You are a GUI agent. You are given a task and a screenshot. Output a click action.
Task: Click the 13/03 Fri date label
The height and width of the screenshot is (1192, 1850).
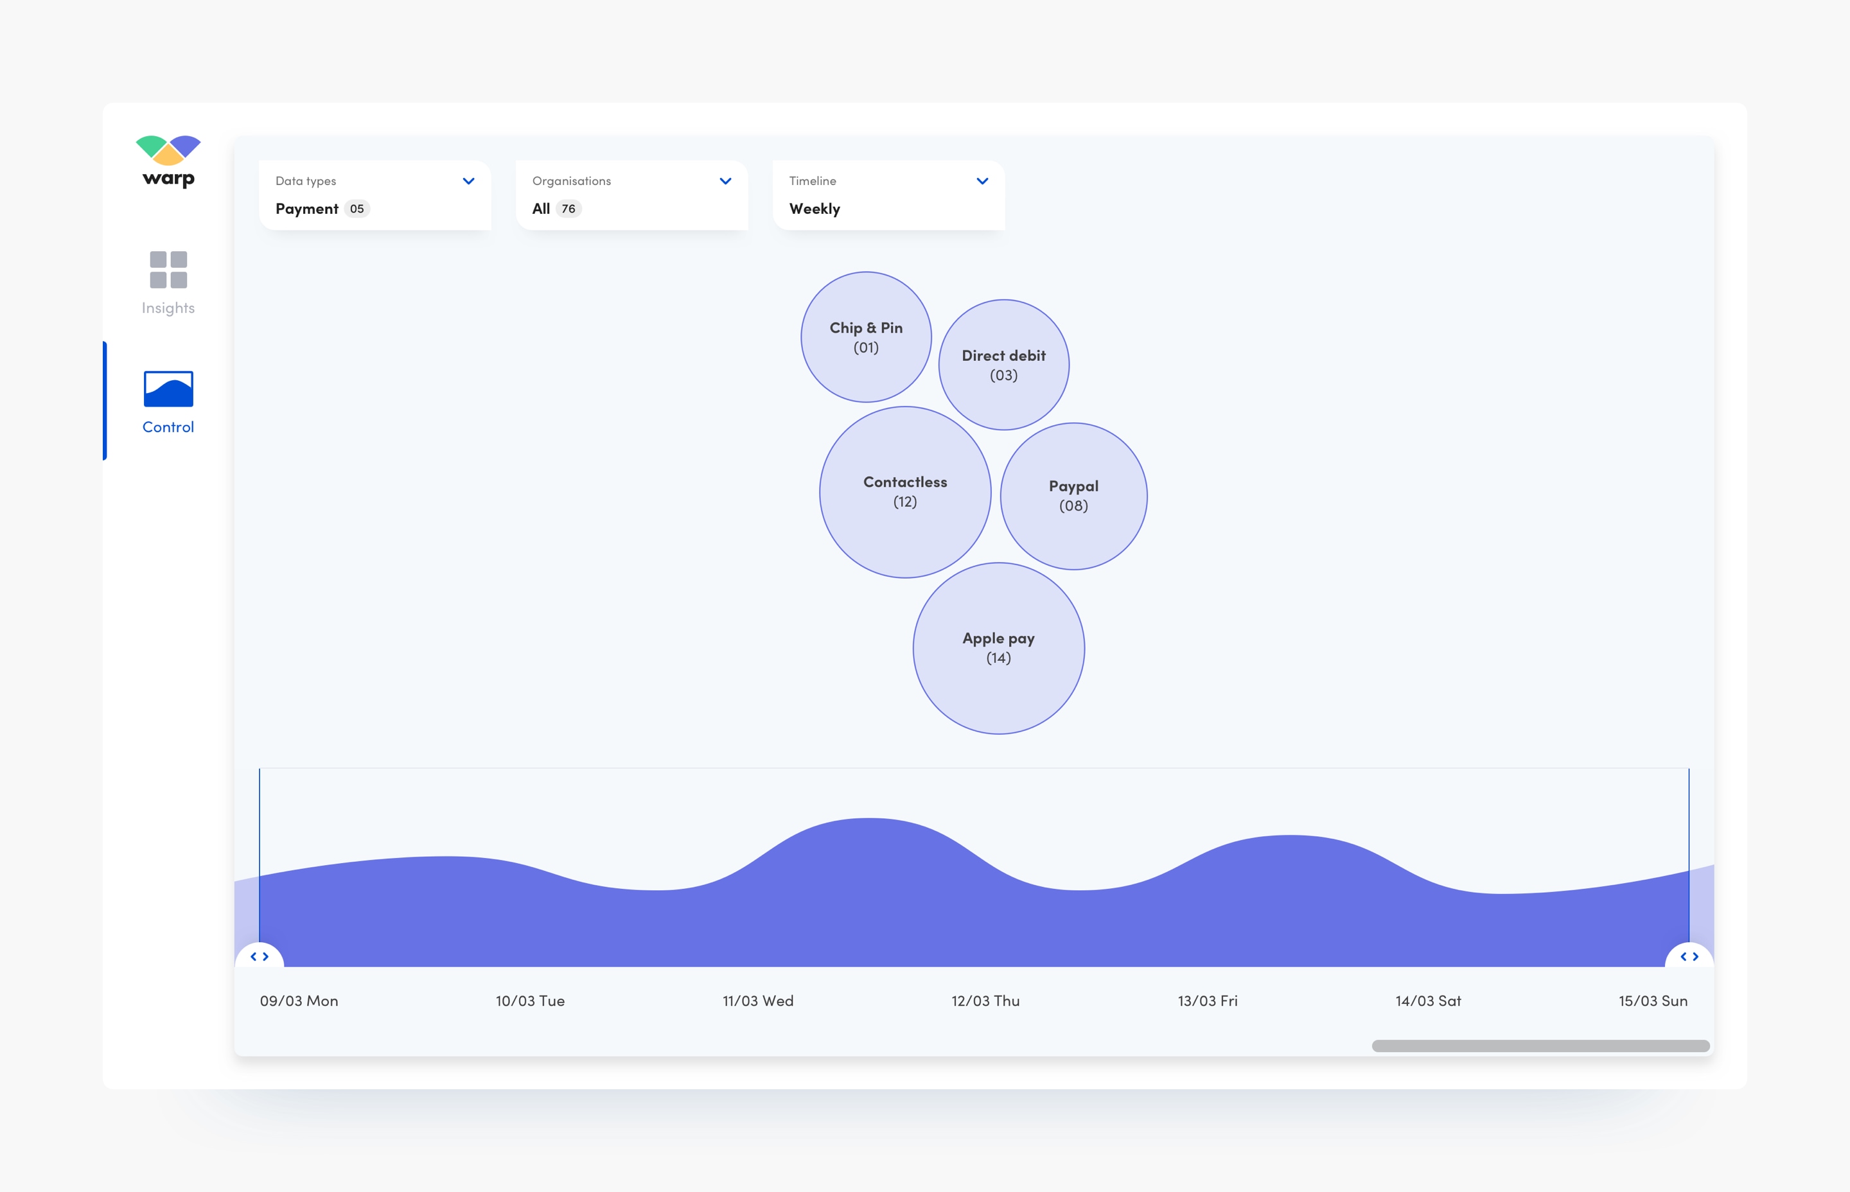[1208, 1001]
